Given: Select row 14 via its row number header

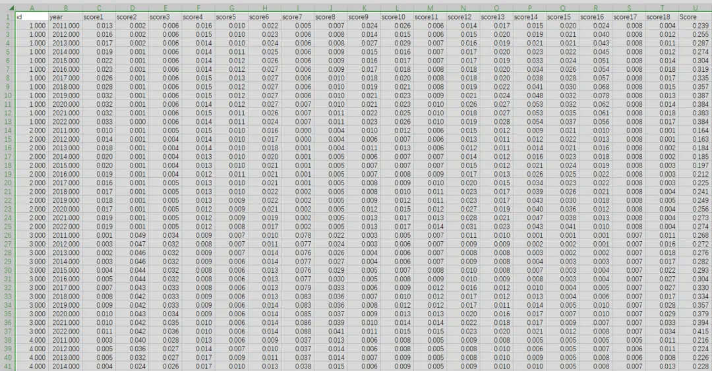Looking at the screenshot, I should [x=8, y=130].
